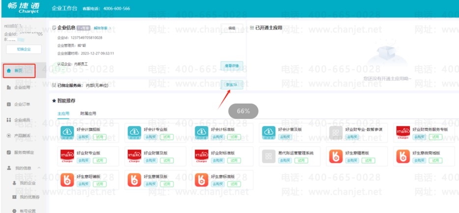Go to 服务商绑定 in the sidebar

[x=24, y=152]
